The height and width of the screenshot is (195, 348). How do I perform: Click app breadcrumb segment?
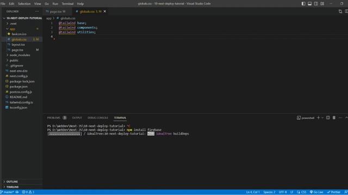coord(49,18)
